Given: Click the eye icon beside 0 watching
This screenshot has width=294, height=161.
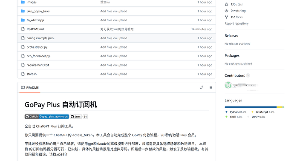Looking at the screenshot, I should tap(227, 11).
